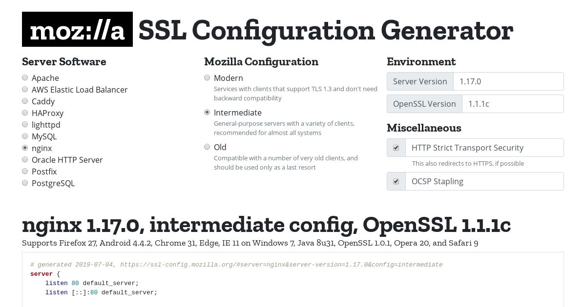
Task: Select the Apache radio button
Action: coord(25,77)
